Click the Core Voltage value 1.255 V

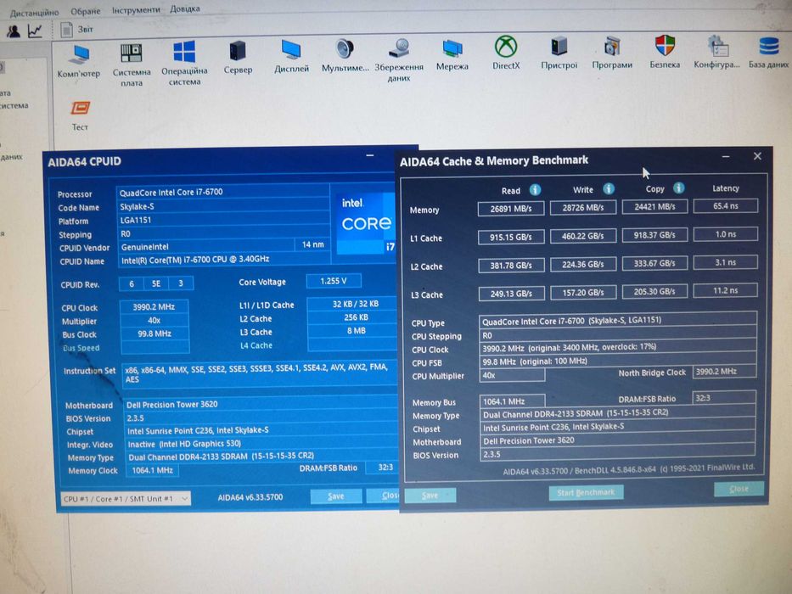point(334,281)
